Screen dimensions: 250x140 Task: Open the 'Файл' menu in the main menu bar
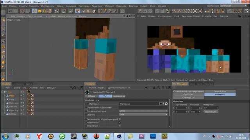click(4, 6)
